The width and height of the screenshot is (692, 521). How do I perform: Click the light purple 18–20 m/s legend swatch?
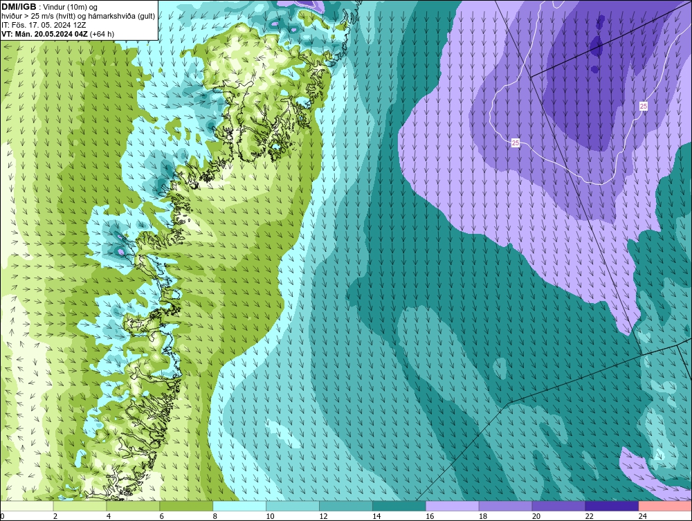(505, 506)
